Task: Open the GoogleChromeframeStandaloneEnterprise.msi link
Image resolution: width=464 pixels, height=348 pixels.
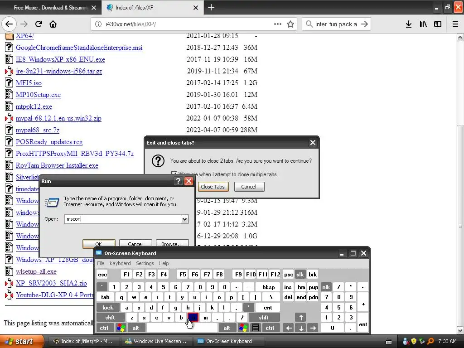Action: (x=79, y=47)
